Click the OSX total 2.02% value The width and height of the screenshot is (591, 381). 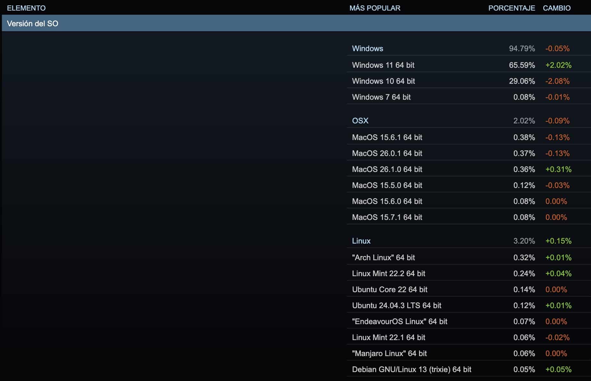coord(524,121)
